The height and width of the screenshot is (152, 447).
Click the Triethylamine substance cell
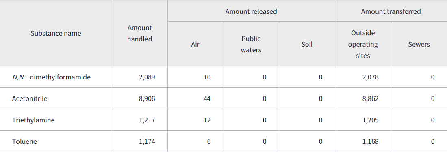33,120
